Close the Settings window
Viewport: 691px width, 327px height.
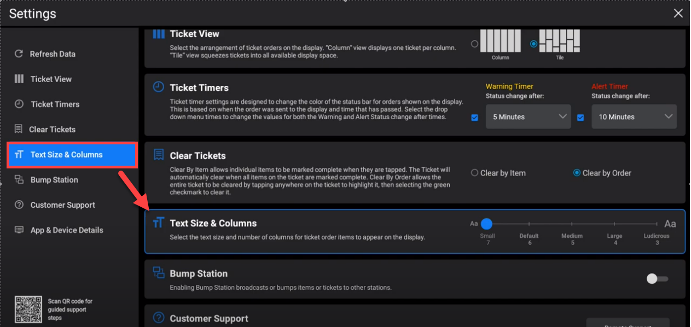(x=678, y=13)
